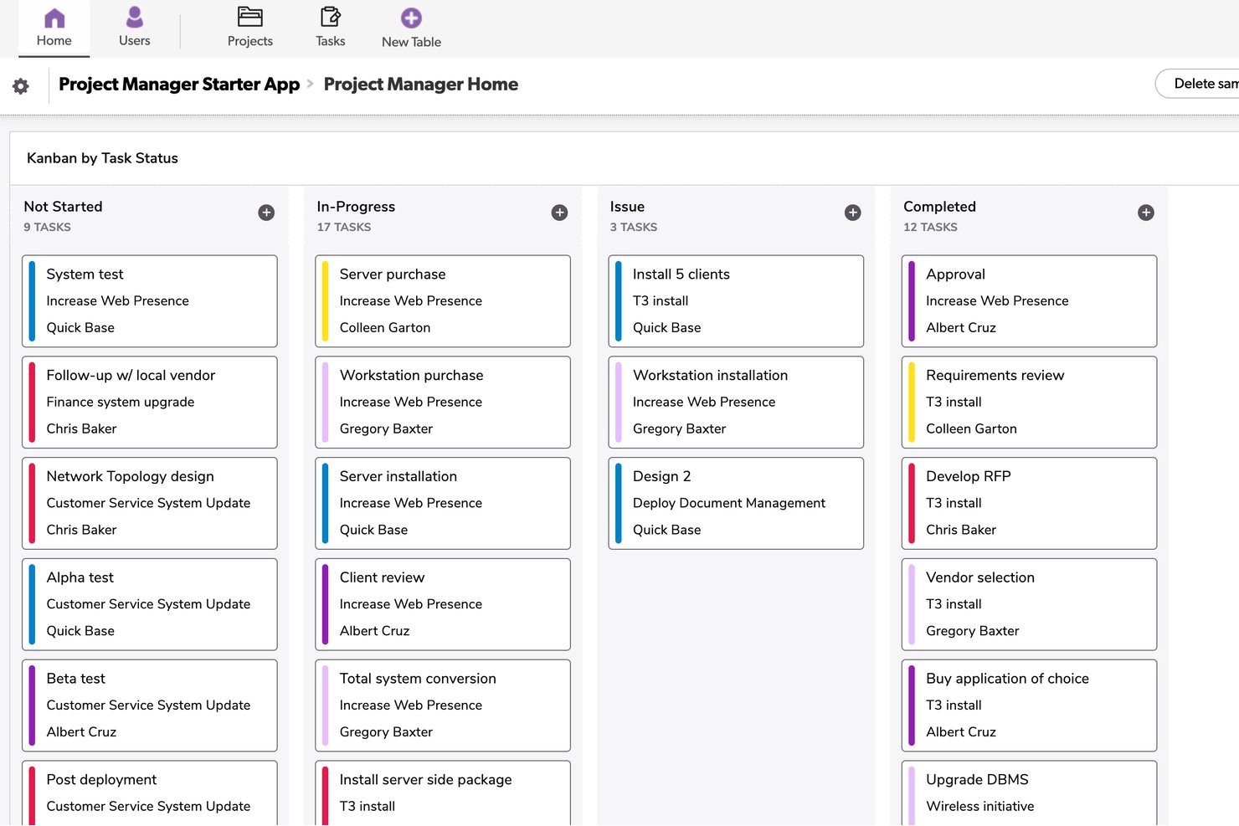The image size is (1239, 826).
Task: Open the Upgrade DBMS task card
Action: [x=1030, y=793]
